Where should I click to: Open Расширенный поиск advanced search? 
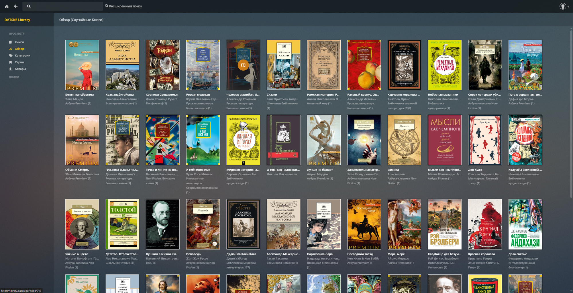(123, 6)
